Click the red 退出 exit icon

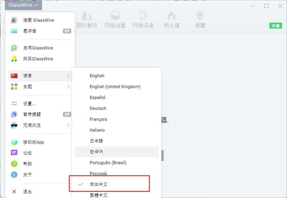coord(14,192)
